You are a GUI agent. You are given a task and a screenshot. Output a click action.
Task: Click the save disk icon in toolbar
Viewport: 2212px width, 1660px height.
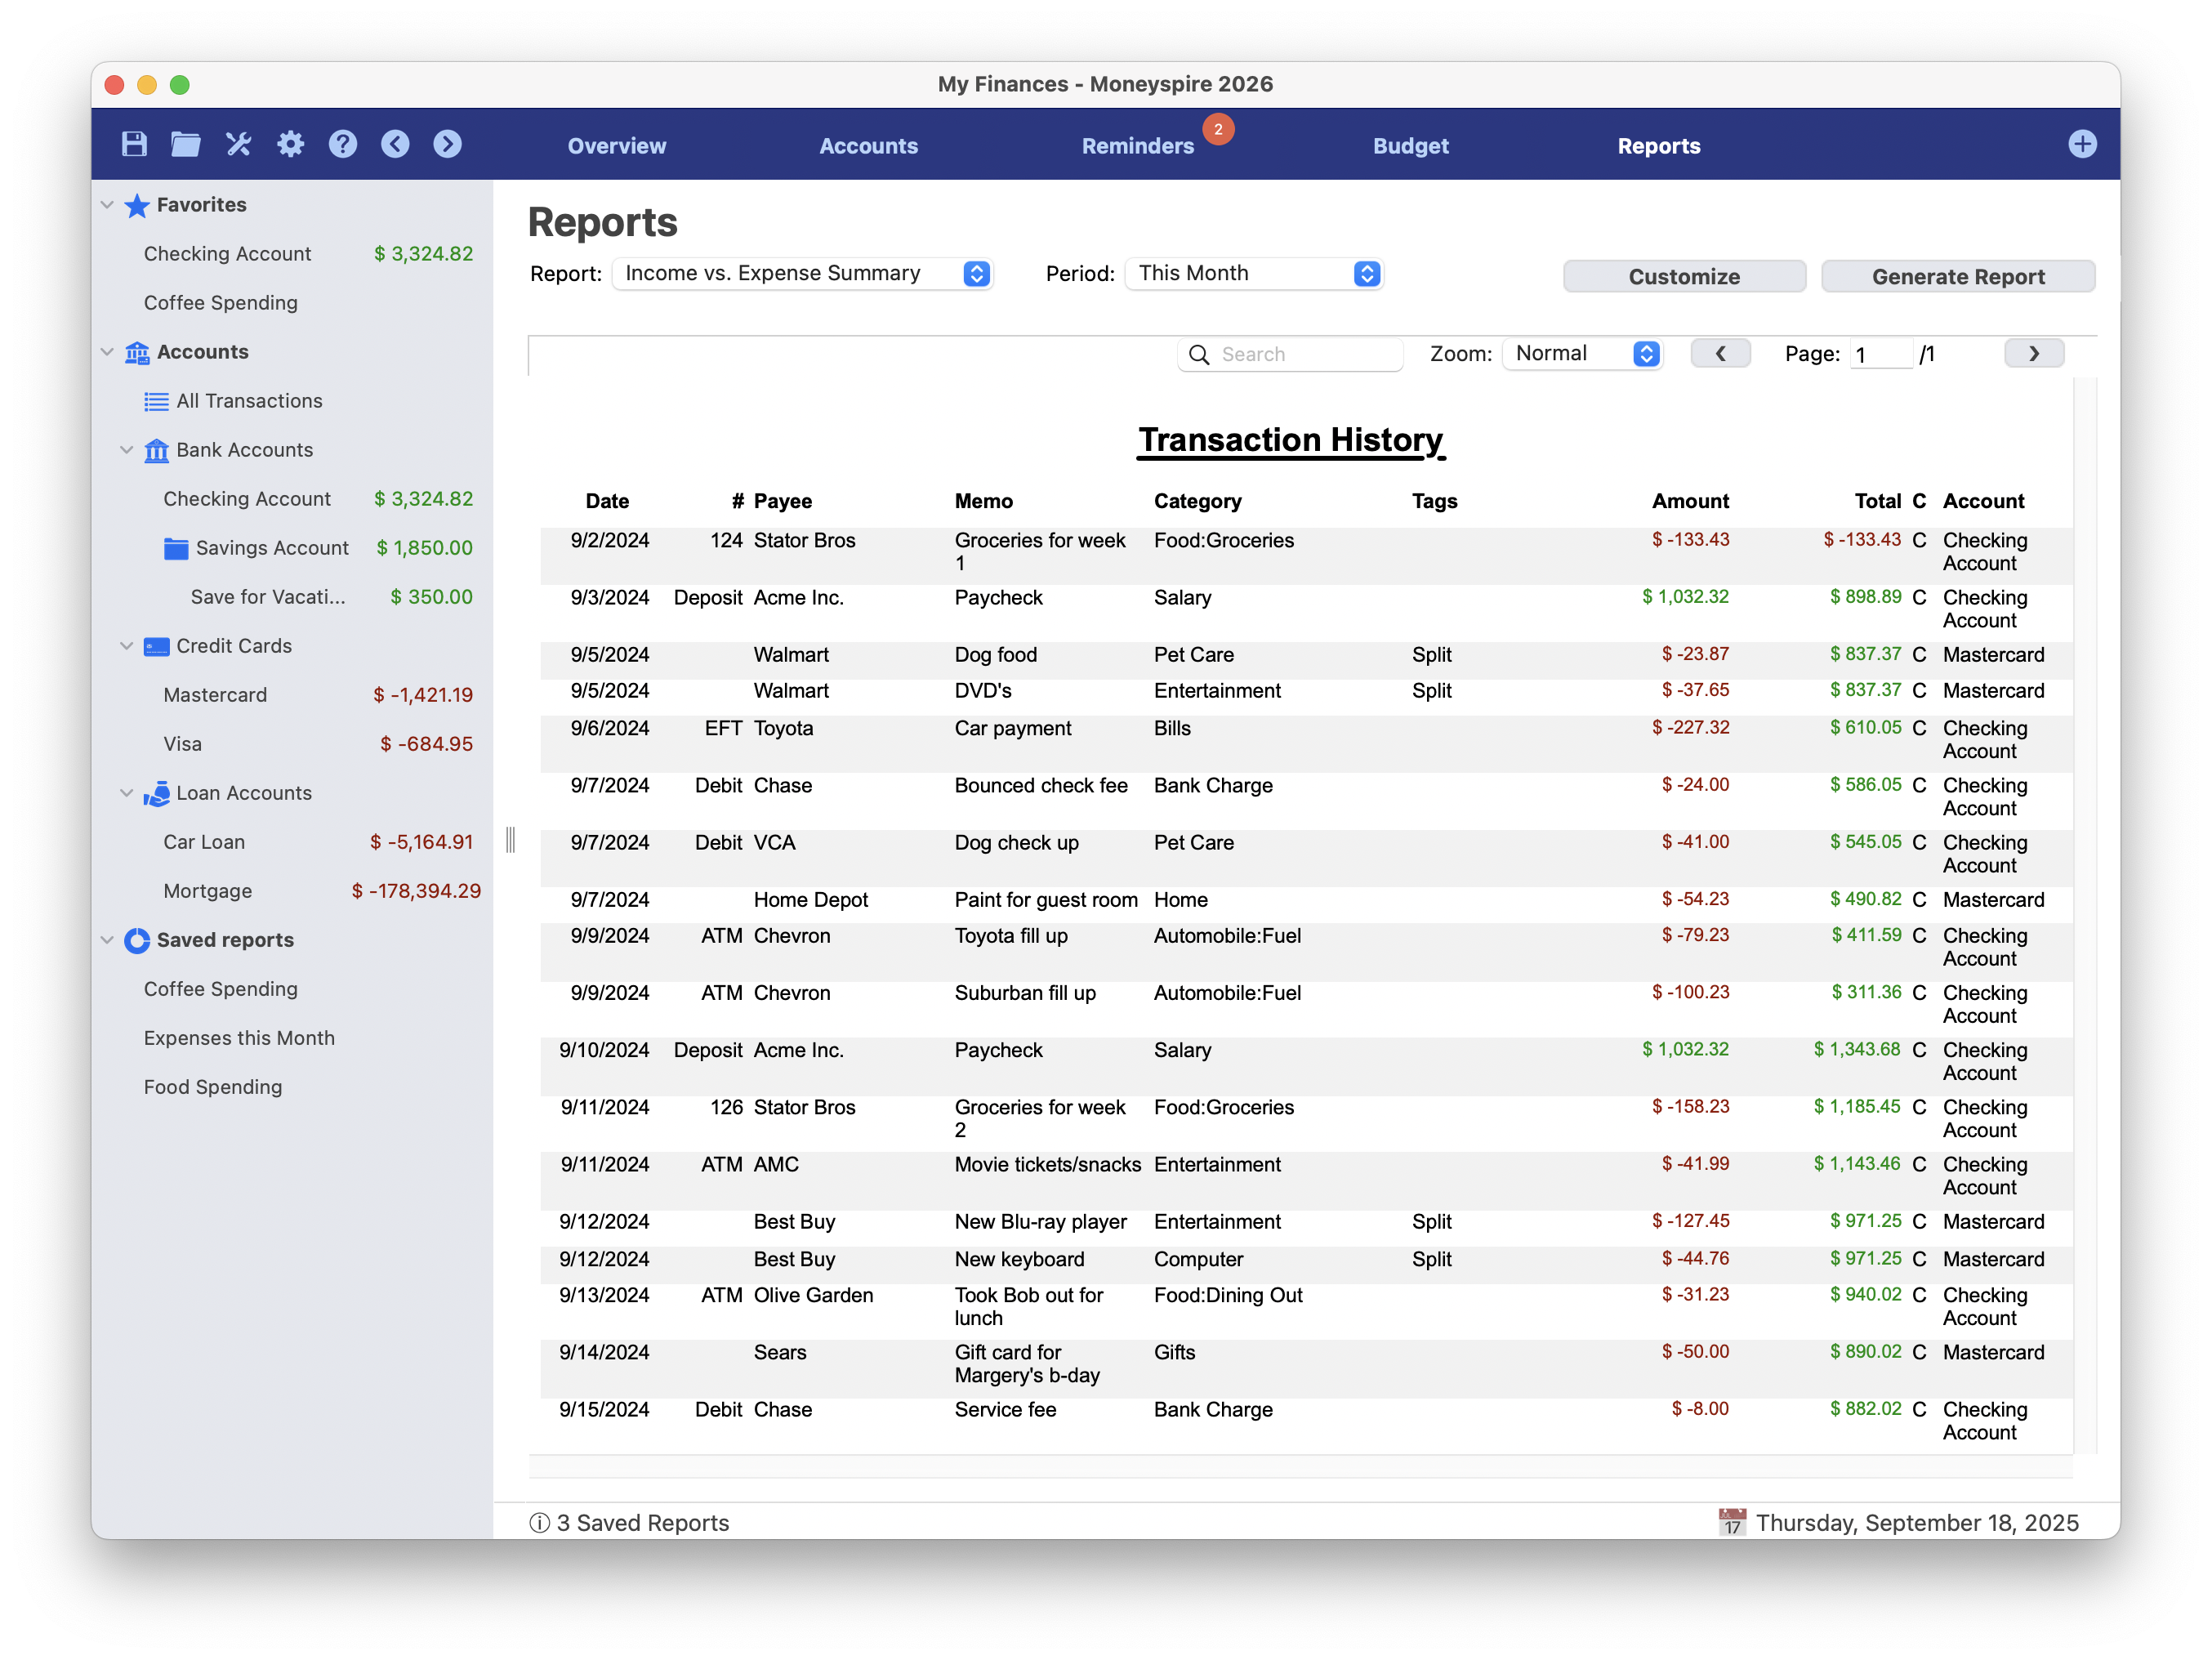pyautogui.click(x=134, y=144)
